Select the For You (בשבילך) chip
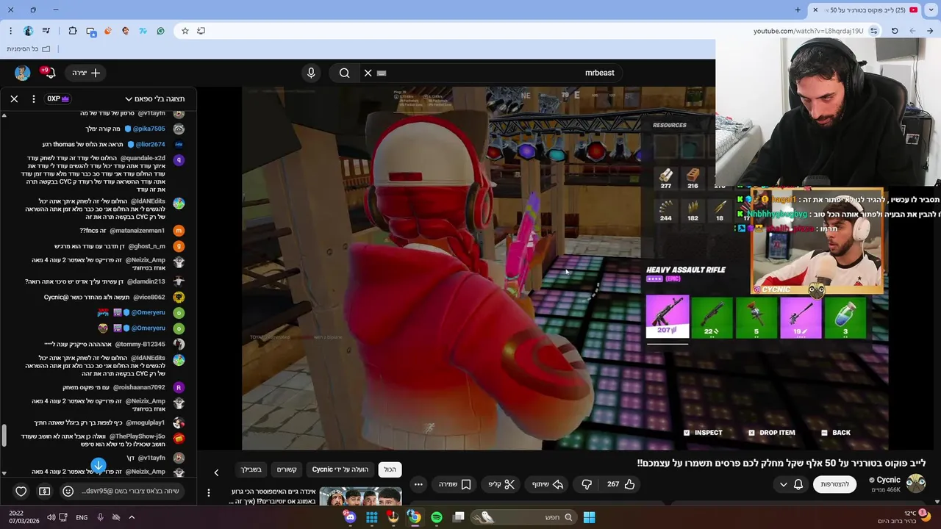This screenshot has height=529, width=941. [251, 469]
